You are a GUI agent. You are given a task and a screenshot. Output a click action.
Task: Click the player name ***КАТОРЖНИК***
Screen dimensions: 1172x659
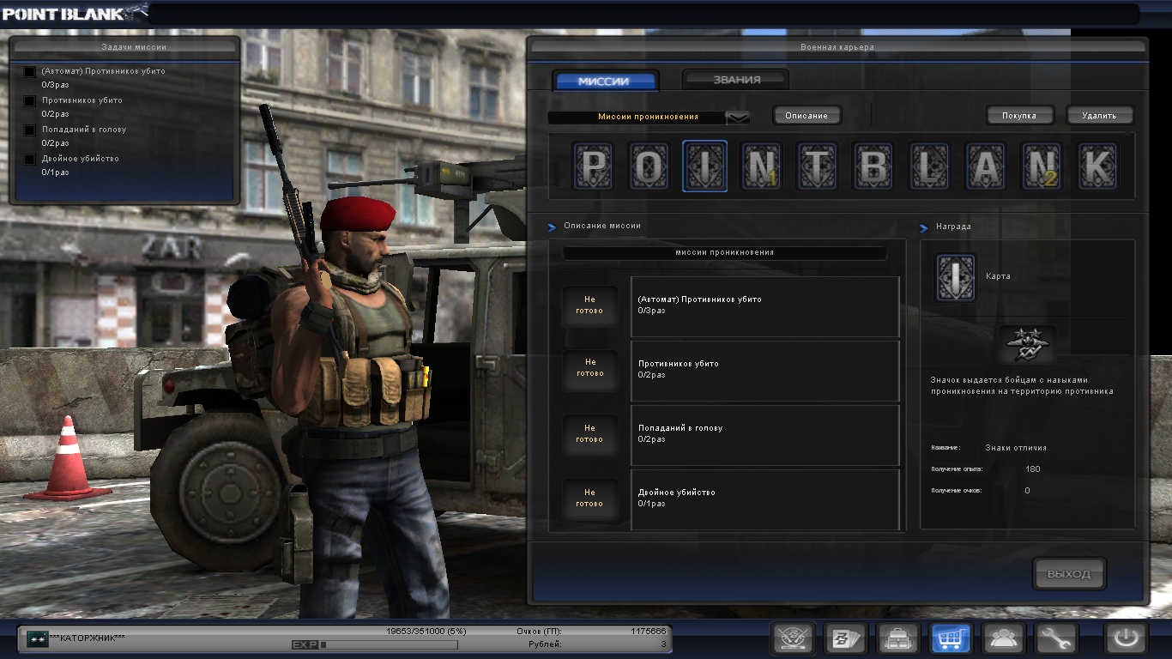88,638
